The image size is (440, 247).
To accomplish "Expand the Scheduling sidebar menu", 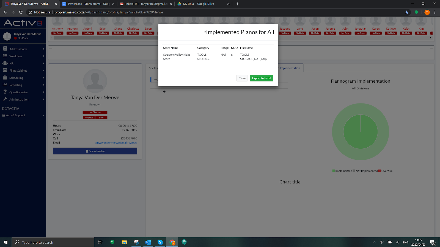I will click(23, 78).
